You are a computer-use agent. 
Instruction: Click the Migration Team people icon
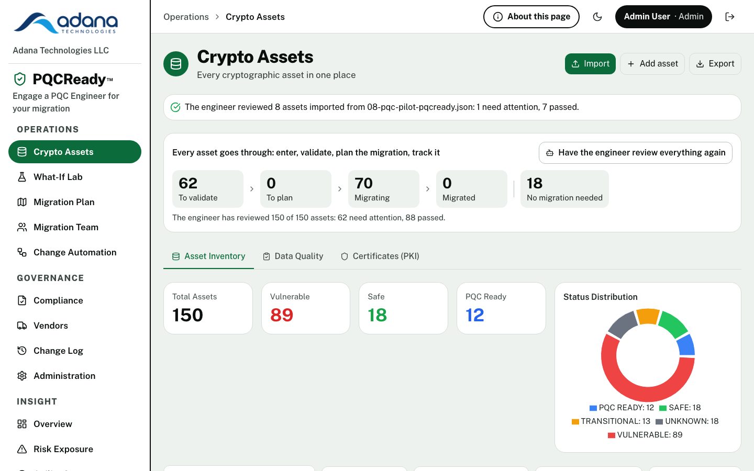pos(22,227)
